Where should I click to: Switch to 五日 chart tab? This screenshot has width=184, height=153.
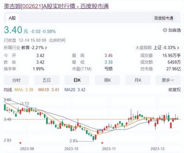[x=47, y=80]
